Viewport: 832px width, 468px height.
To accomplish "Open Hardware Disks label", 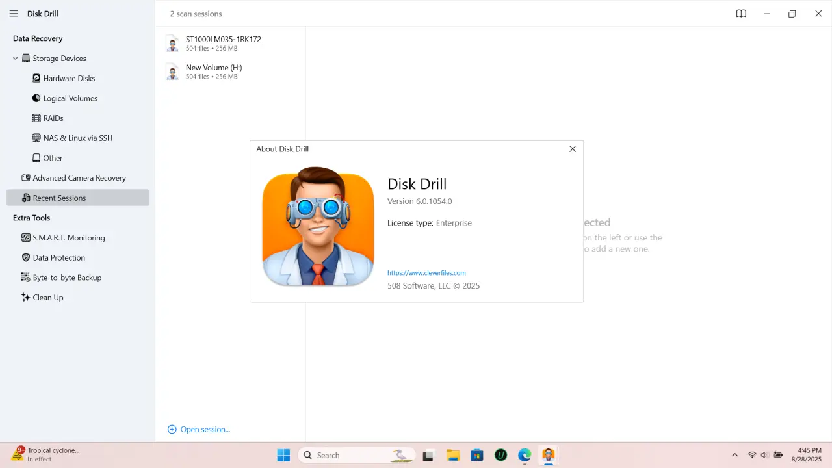I will pyautogui.click(x=69, y=78).
